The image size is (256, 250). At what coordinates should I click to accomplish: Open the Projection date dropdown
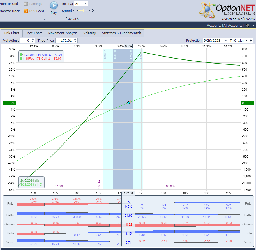pos(226,40)
